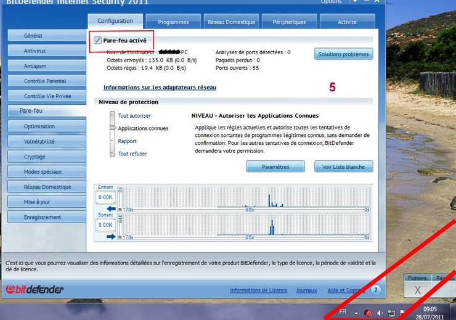
Task: Click the Entrant 0.00K value box
Action: tap(105, 197)
